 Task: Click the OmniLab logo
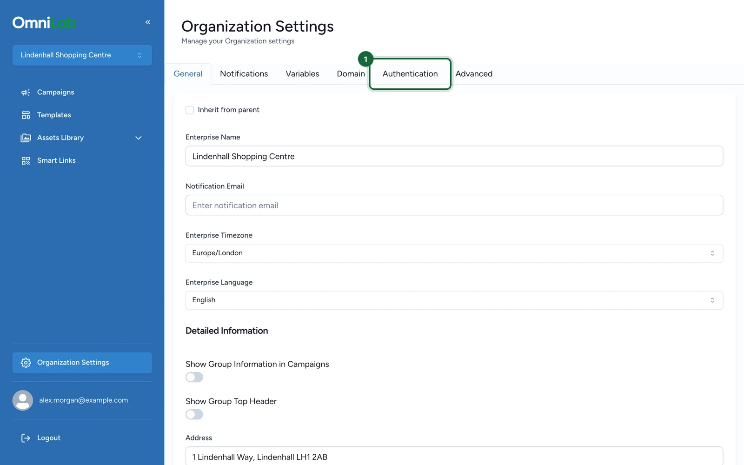45,23
